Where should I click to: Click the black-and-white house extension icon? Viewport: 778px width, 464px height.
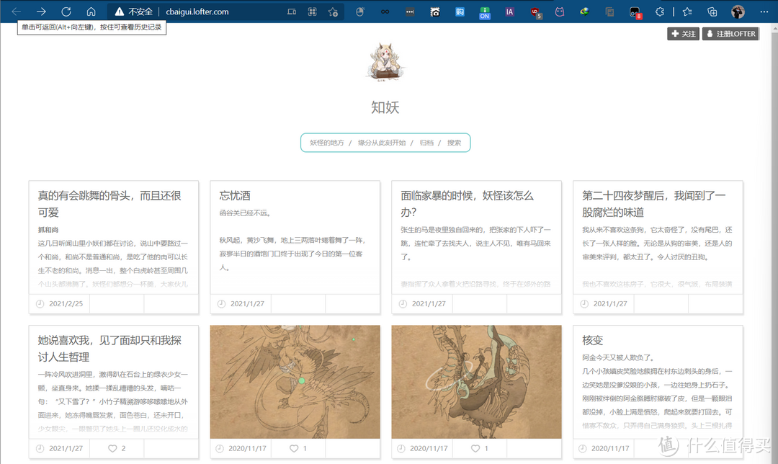pos(434,12)
